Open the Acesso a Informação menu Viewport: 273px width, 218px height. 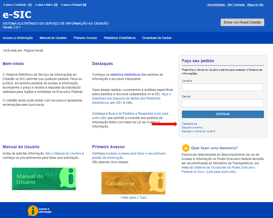tap(18, 38)
